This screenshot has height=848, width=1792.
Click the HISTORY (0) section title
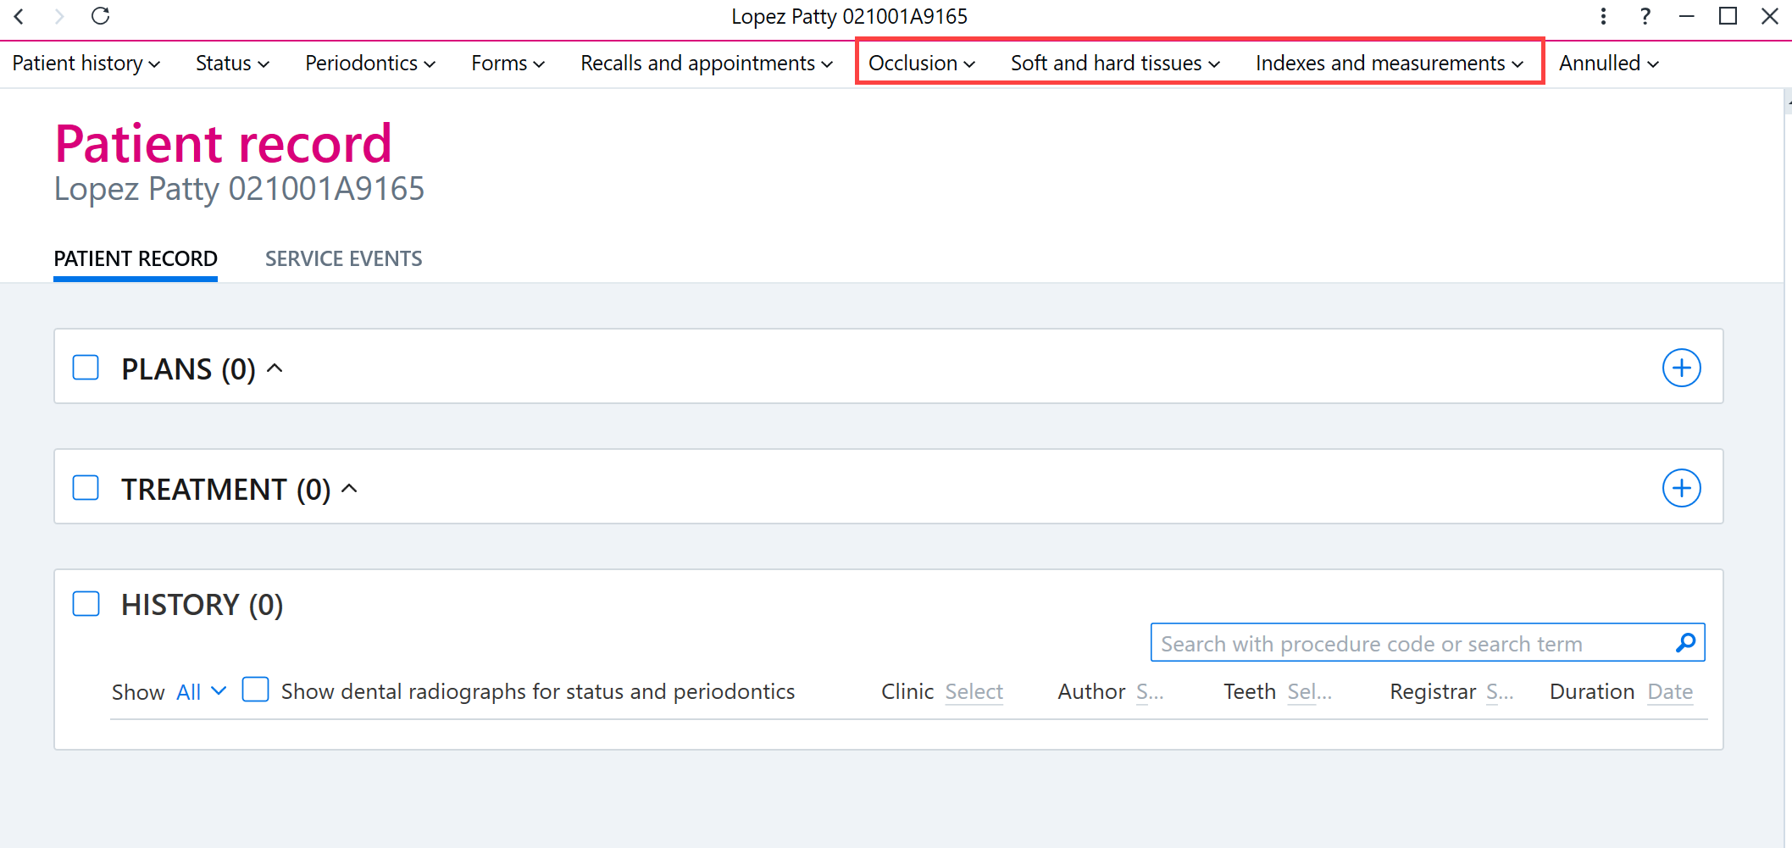(203, 605)
